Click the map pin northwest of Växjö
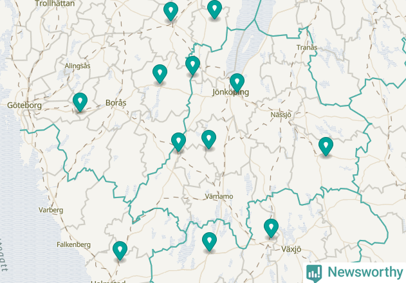 pos(271,228)
